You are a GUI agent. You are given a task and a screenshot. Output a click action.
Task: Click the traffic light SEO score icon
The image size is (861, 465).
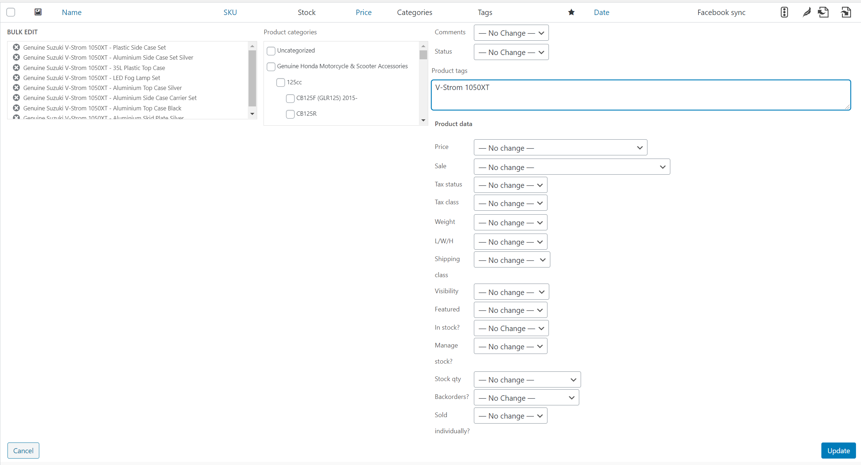784,12
